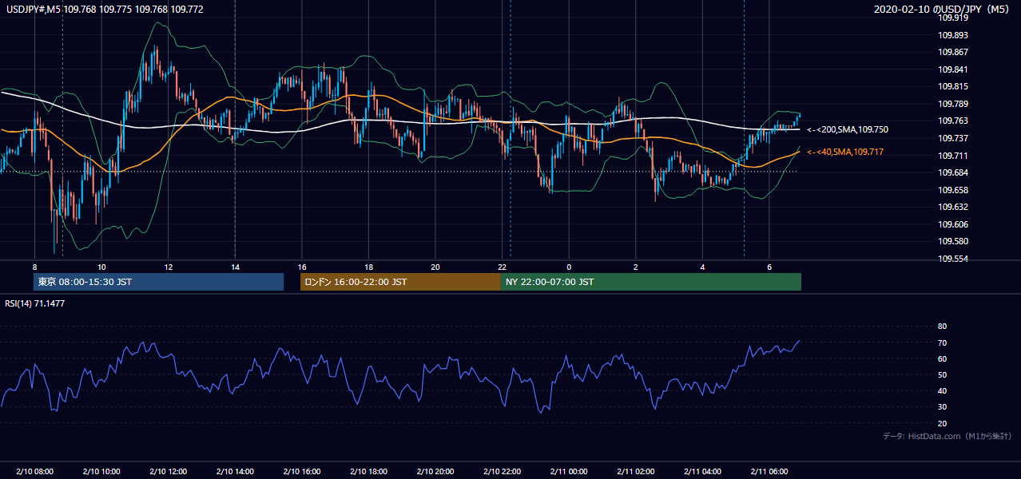The image size is (1021, 479).
Task: Click price axis label 109.919
Action: point(954,18)
